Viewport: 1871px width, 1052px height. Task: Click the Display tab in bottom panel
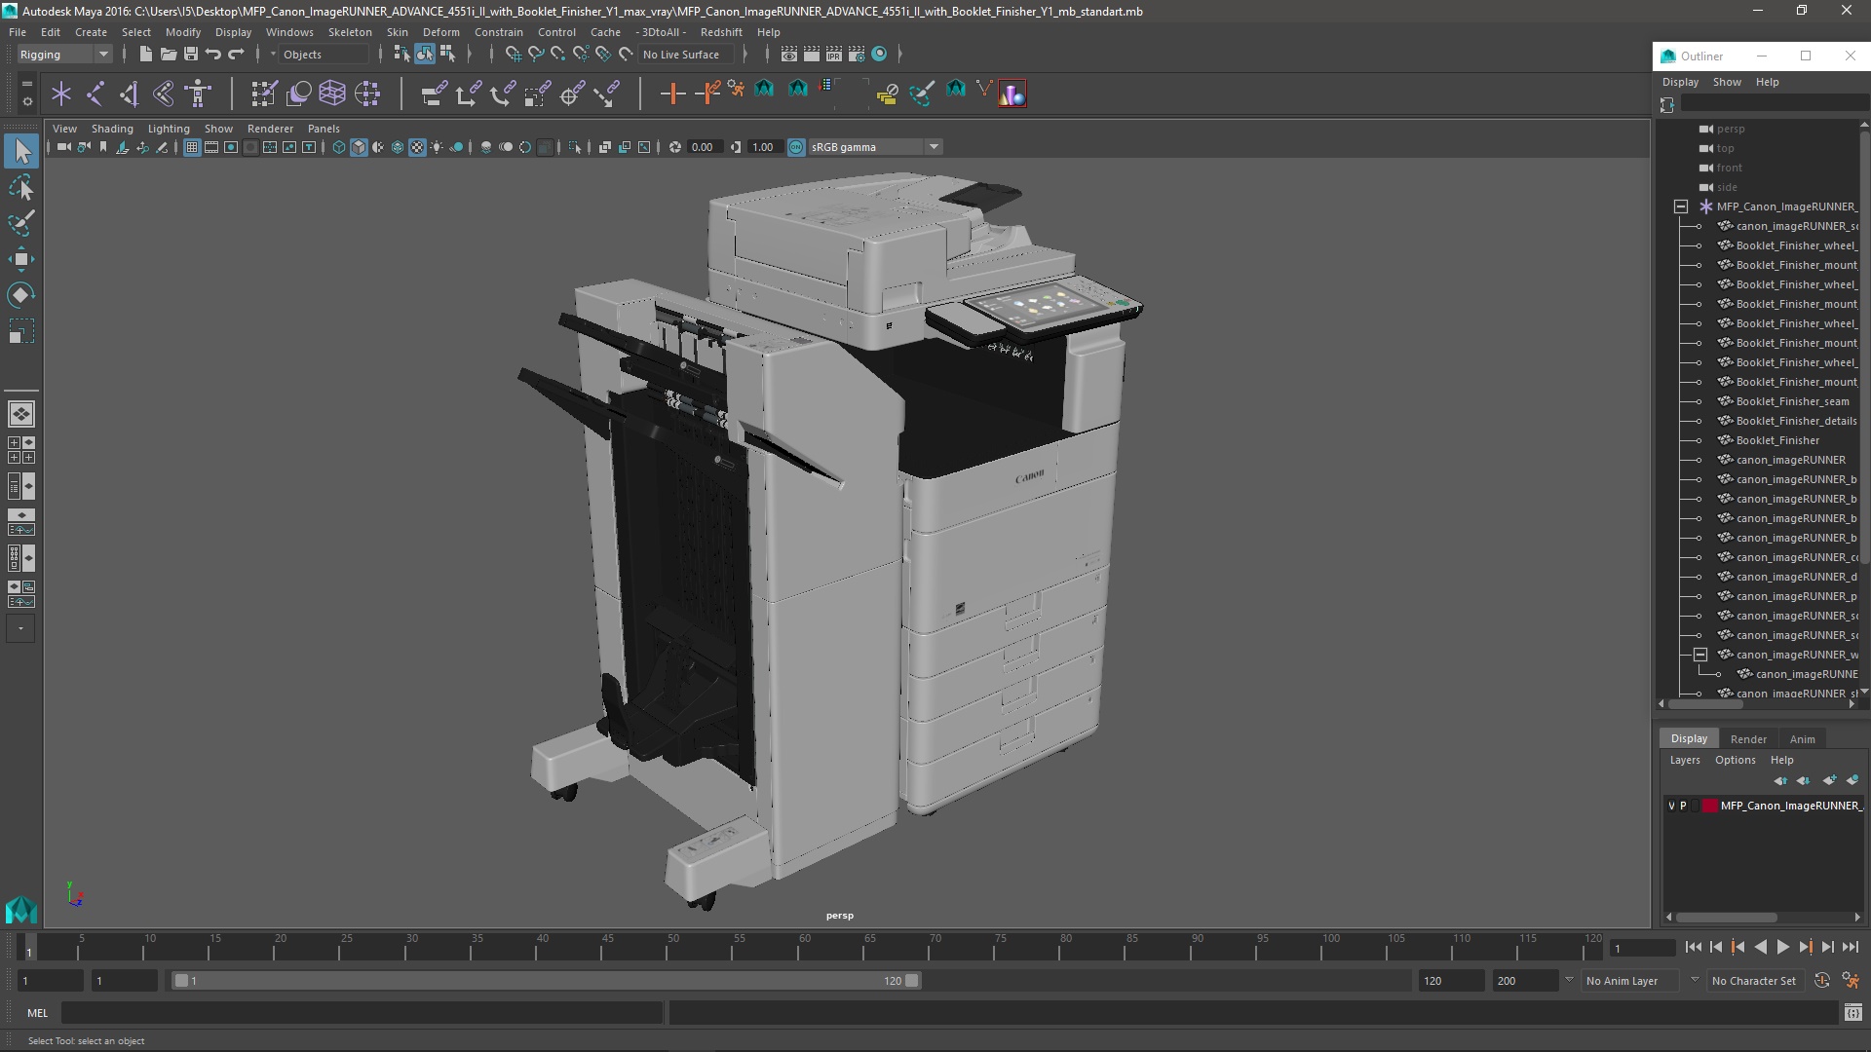click(x=1689, y=737)
